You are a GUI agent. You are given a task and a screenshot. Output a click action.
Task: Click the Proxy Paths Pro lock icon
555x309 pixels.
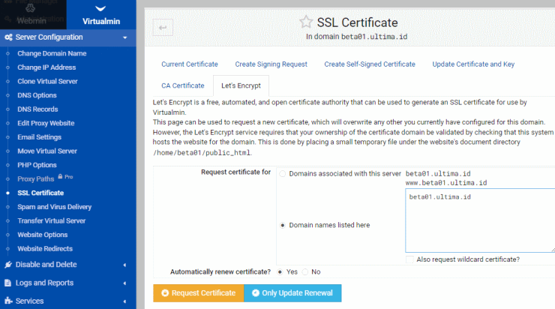click(60, 176)
